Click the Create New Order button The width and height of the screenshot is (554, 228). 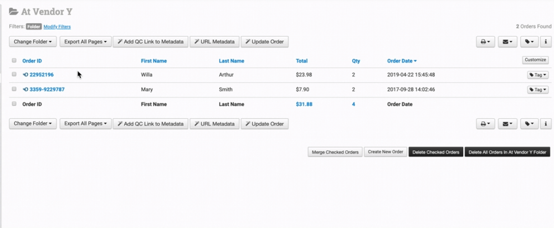[386, 152]
